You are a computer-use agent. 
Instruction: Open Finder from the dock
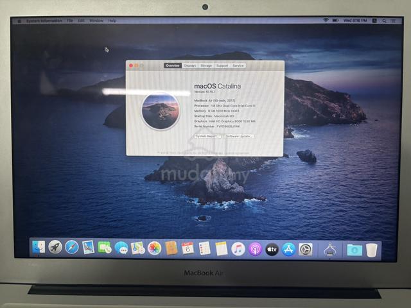(x=39, y=247)
